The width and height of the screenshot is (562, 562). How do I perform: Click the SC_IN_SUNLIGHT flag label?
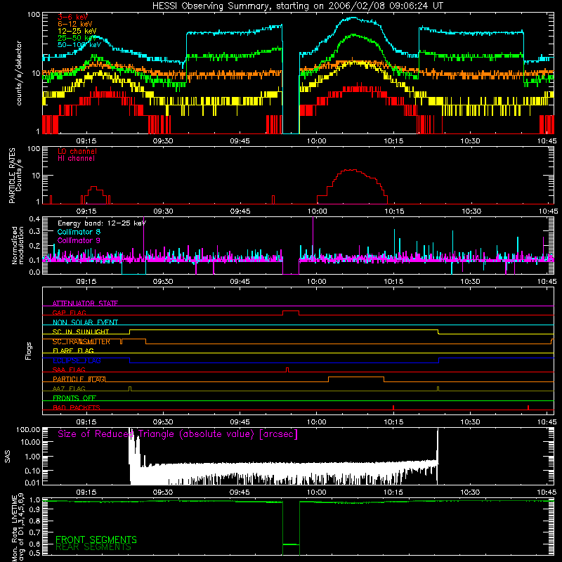coord(80,332)
